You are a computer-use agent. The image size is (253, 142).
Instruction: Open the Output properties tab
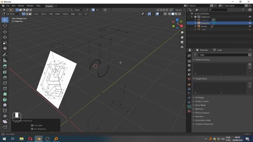point(189,65)
